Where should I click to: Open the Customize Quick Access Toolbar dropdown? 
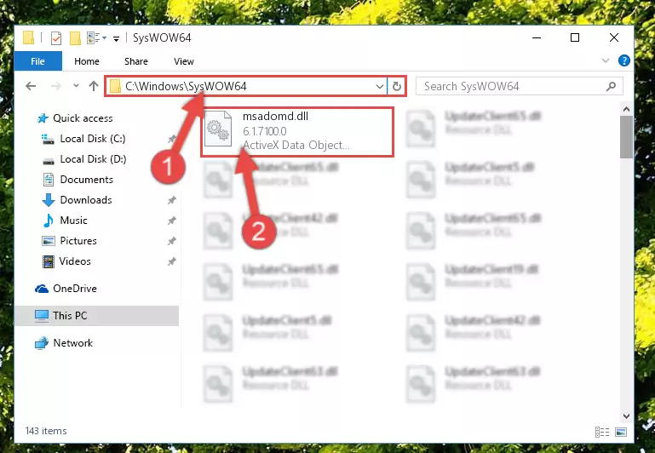[116, 38]
